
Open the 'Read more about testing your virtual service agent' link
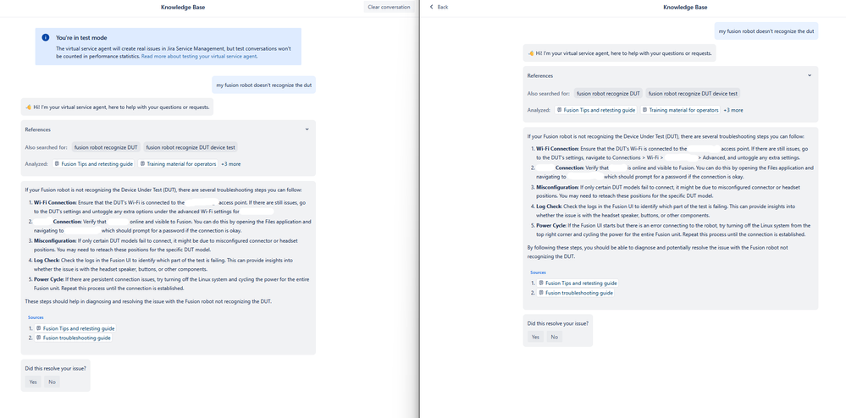pyautogui.click(x=199, y=56)
